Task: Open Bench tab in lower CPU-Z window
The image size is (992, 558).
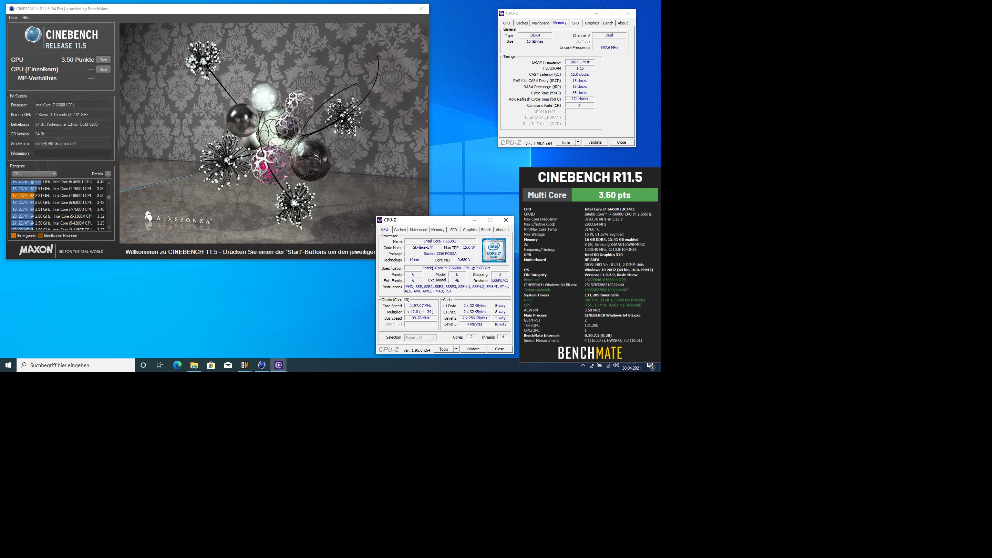Action: pyautogui.click(x=486, y=229)
